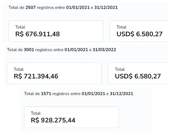Click the word registros after 3001
The height and width of the screenshot is (136, 172).
pyautogui.click(x=44, y=50)
